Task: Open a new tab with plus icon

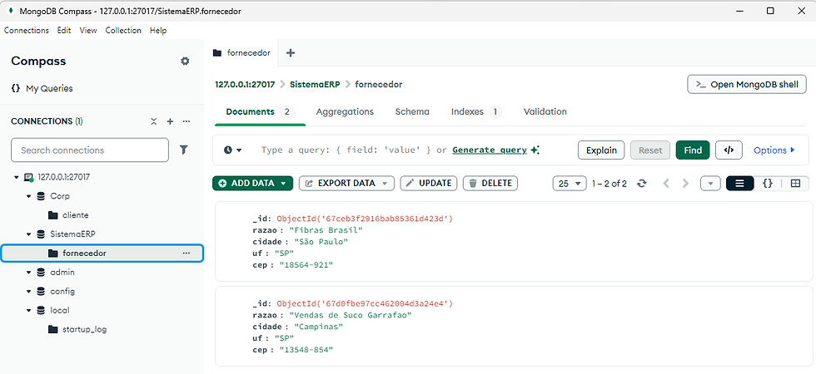Action: click(291, 53)
